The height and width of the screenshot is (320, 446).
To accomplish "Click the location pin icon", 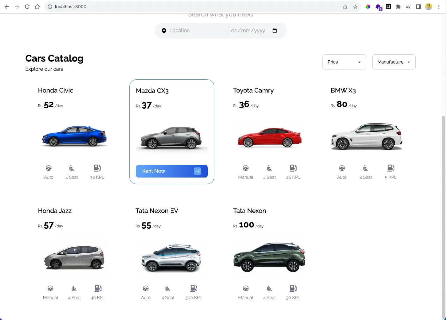I will (164, 31).
